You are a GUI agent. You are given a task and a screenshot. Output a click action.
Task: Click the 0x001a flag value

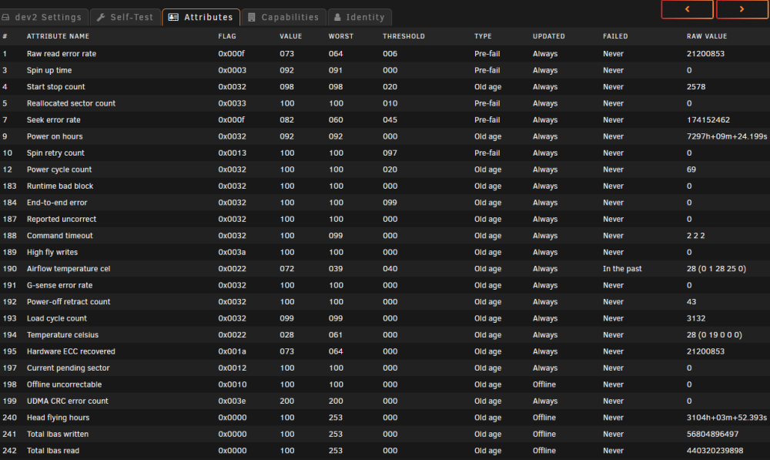[x=232, y=351]
